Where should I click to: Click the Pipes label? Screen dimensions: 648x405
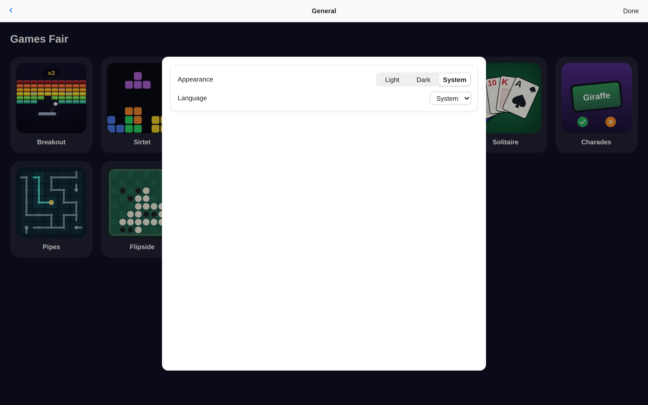tap(51, 247)
